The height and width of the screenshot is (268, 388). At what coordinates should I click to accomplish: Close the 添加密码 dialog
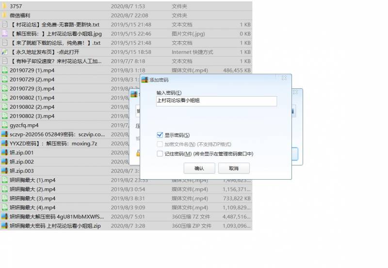pyautogui.click(x=284, y=78)
